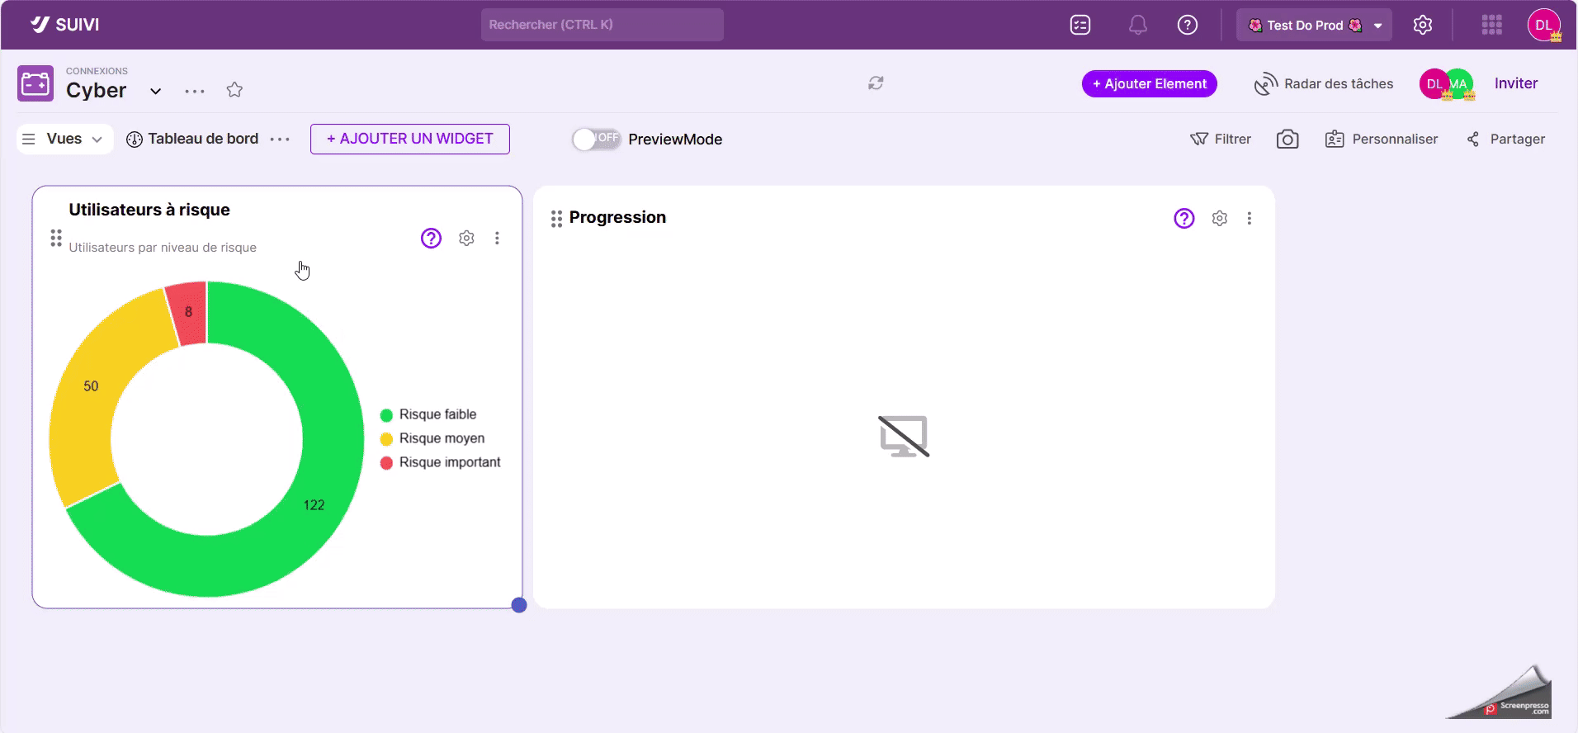Toggle the PreviewMode switch on
This screenshot has width=1578, height=733.
click(596, 140)
